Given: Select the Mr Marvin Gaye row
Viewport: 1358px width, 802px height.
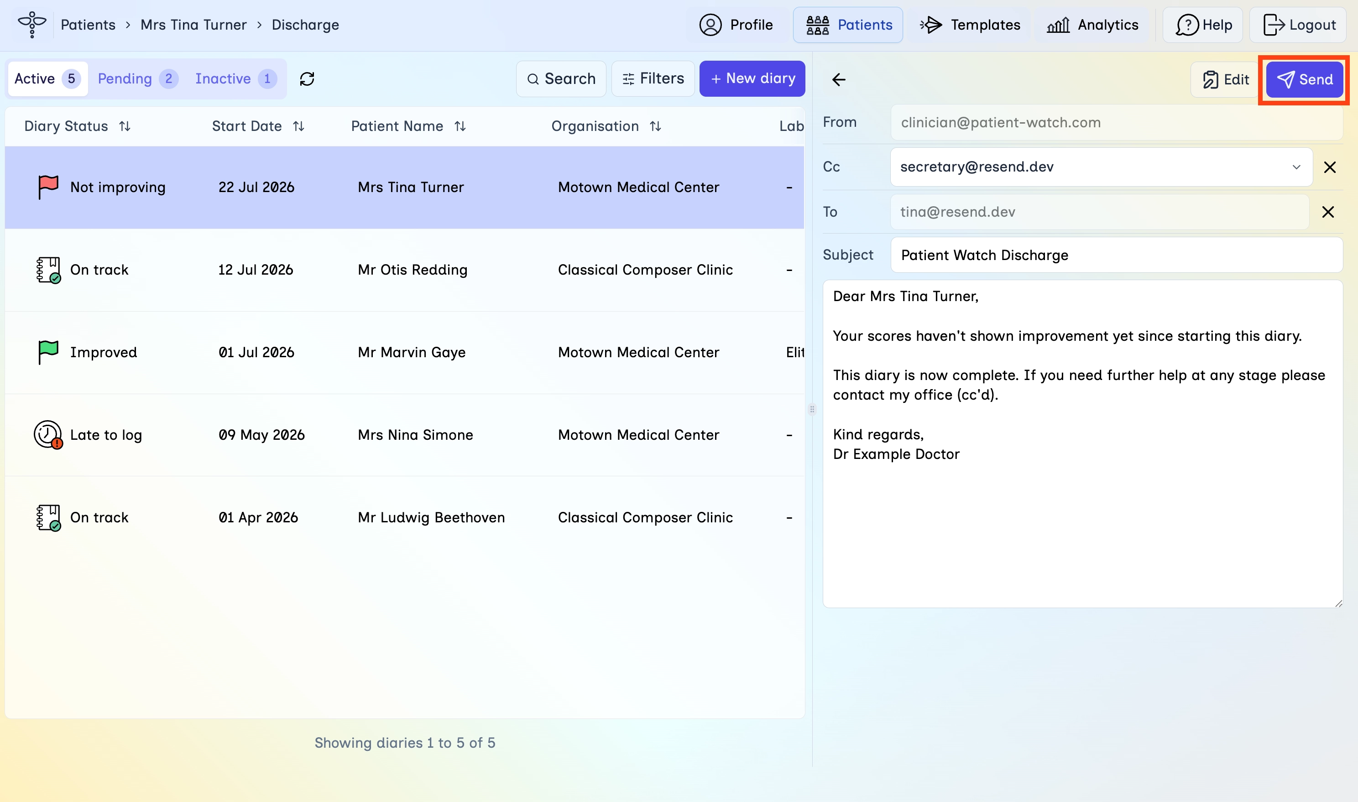Looking at the screenshot, I should point(404,352).
